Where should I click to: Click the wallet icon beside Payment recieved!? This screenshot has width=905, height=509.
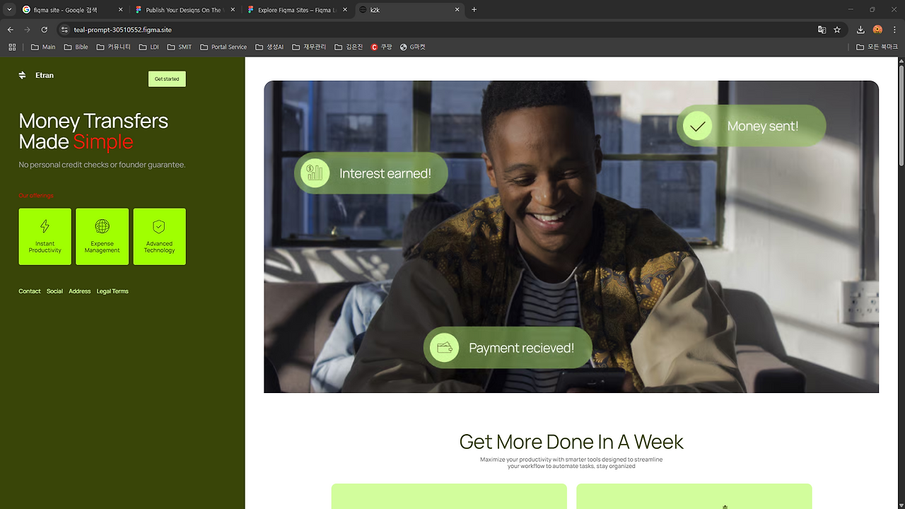[x=445, y=348]
